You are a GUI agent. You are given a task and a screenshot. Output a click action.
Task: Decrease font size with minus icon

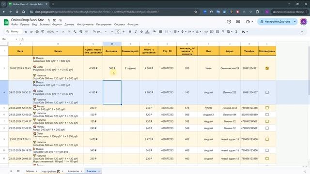coord(112,31)
